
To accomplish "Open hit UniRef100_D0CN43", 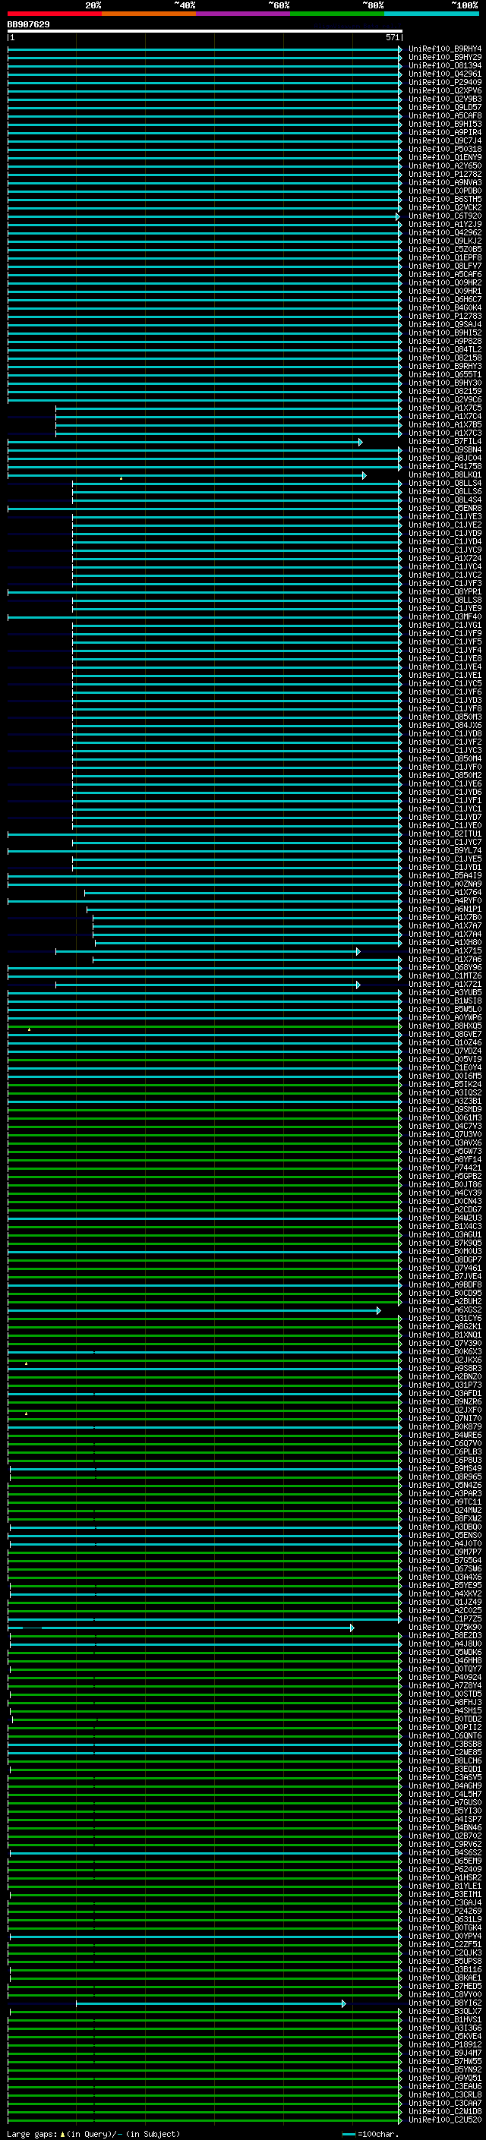I will [x=444, y=1201].
